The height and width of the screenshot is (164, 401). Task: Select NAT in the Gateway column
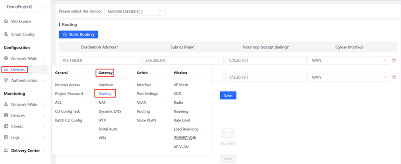(102, 102)
